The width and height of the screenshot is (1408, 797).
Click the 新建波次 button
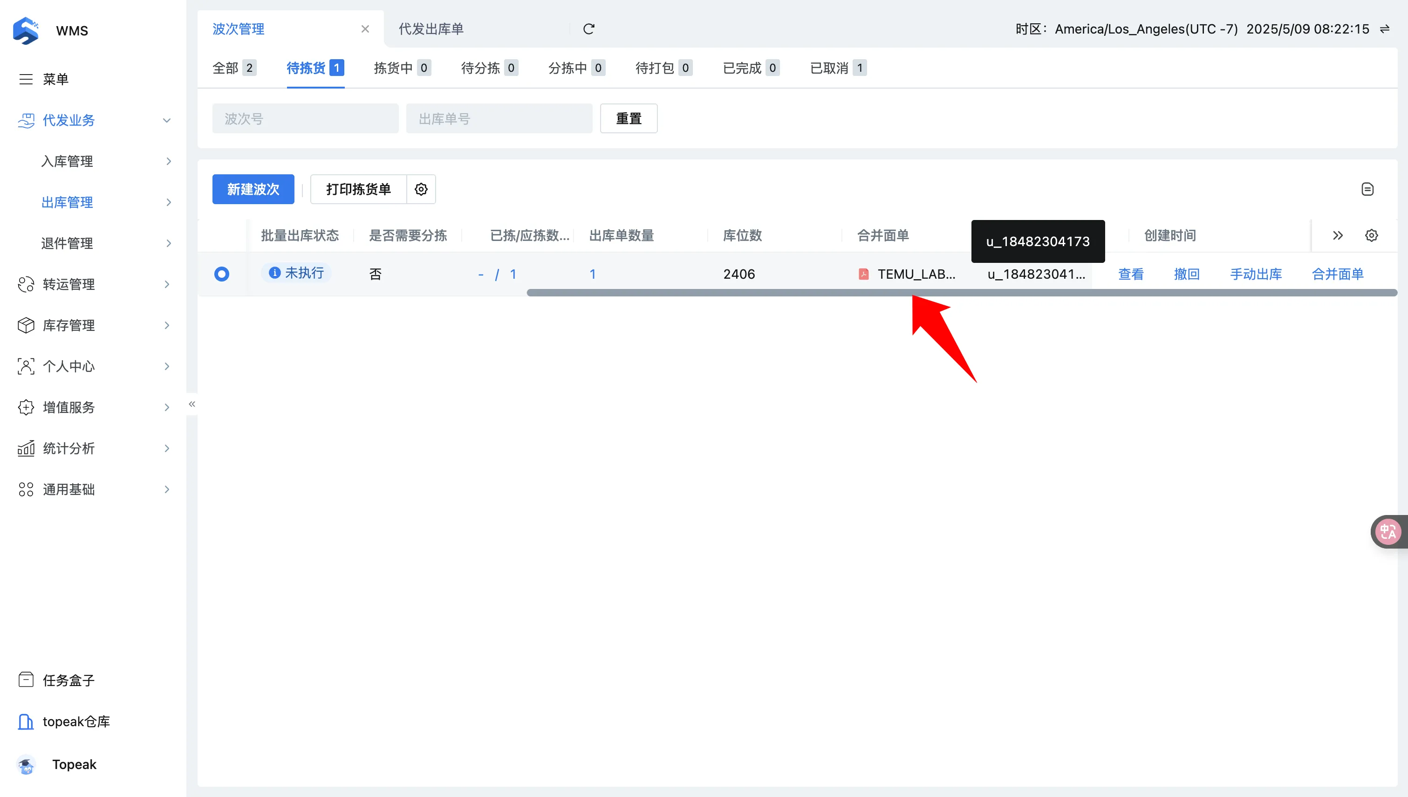click(x=253, y=189)
